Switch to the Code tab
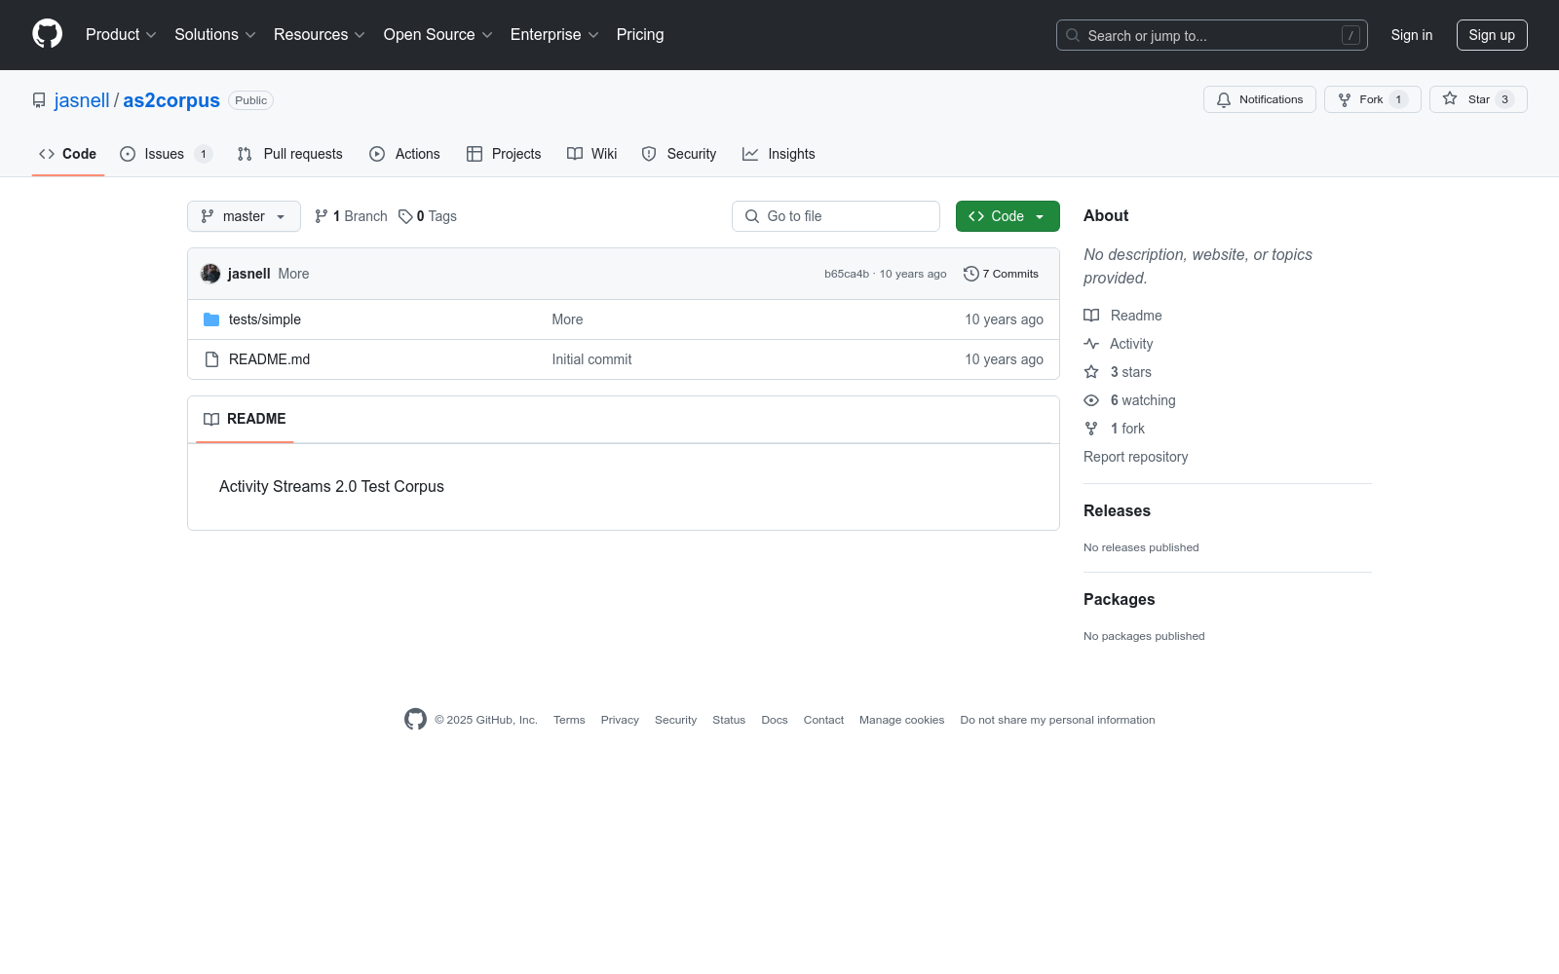This screenshot has height=974, width=1559. 68,154
